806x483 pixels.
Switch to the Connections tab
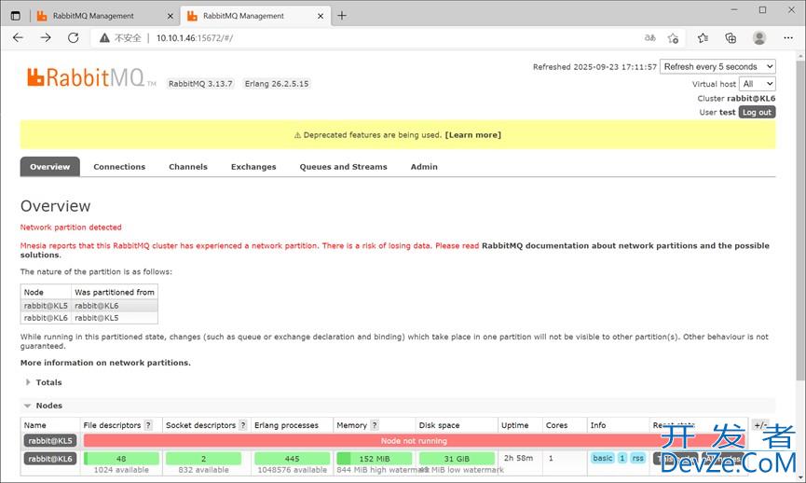(119, 167)
